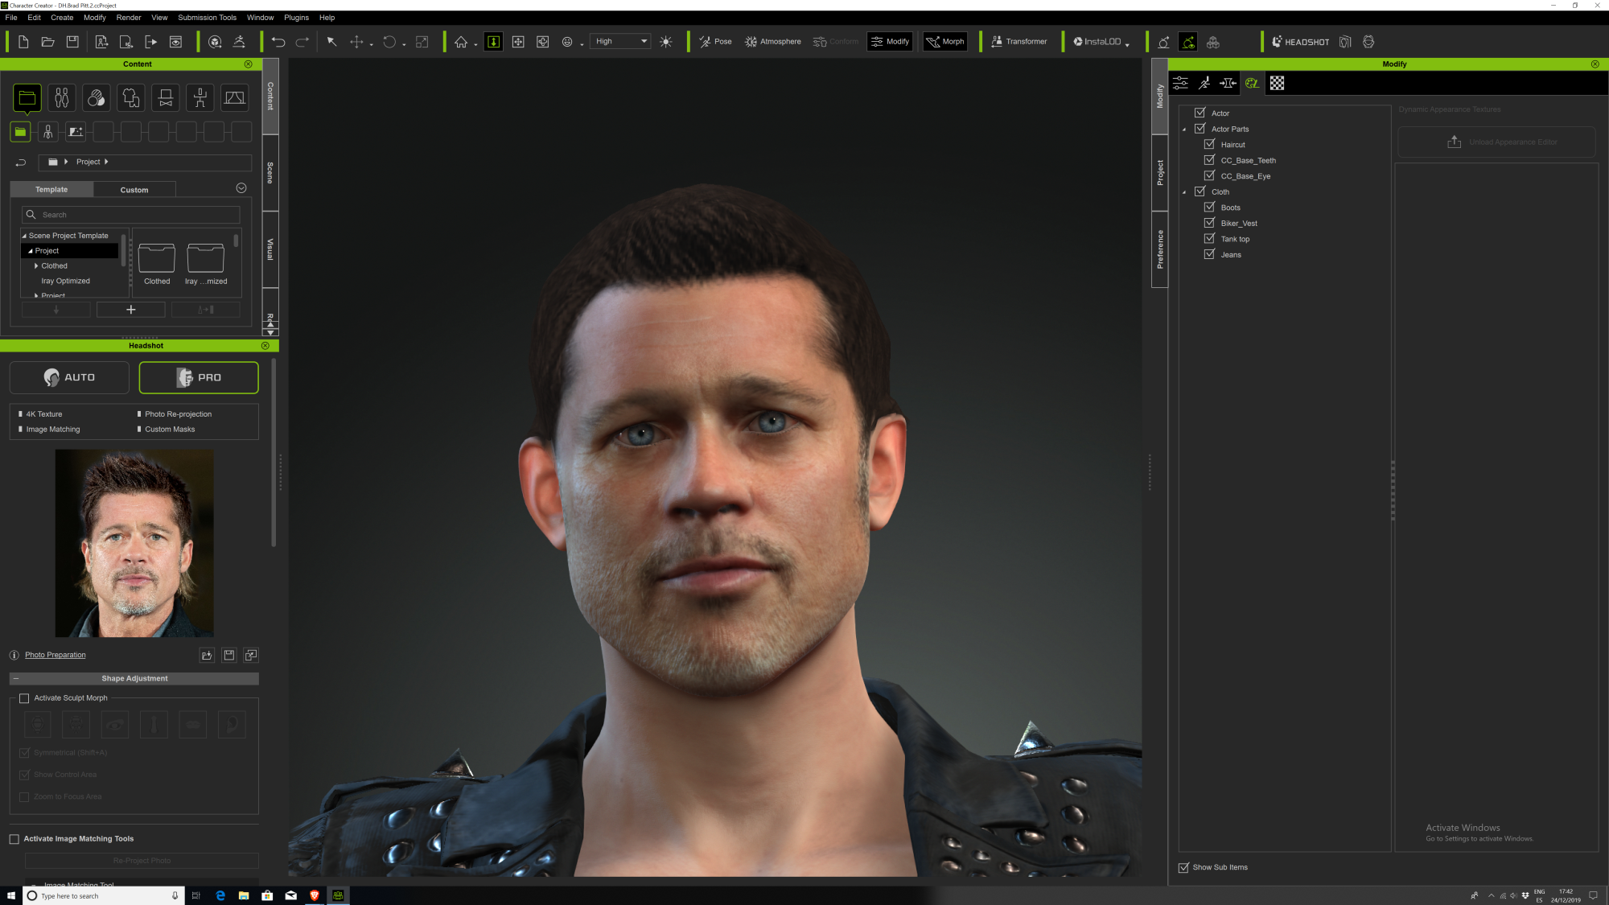Uncheck the Haircut checkbox
The width and height of the screenshot is (1609, 905).
point(1209,144)
